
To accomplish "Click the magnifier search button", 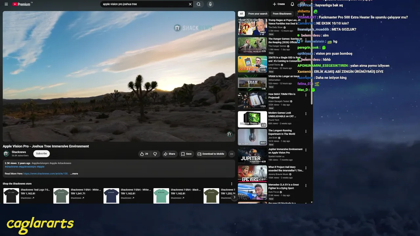I will [x=199, y=4].
